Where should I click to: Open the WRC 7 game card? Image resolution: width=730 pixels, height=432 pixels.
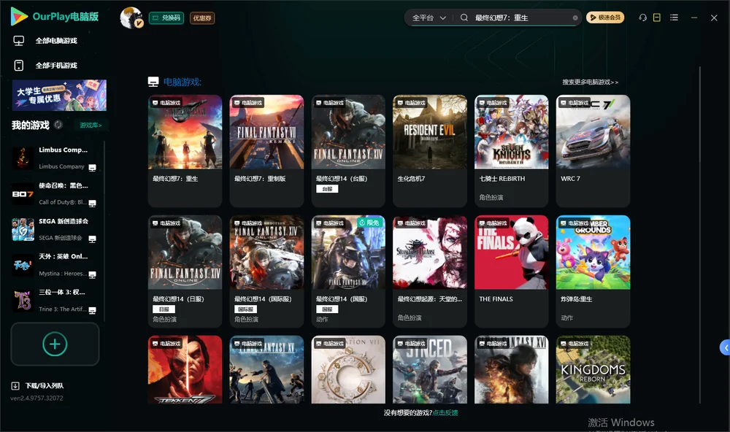pos(593,150)
